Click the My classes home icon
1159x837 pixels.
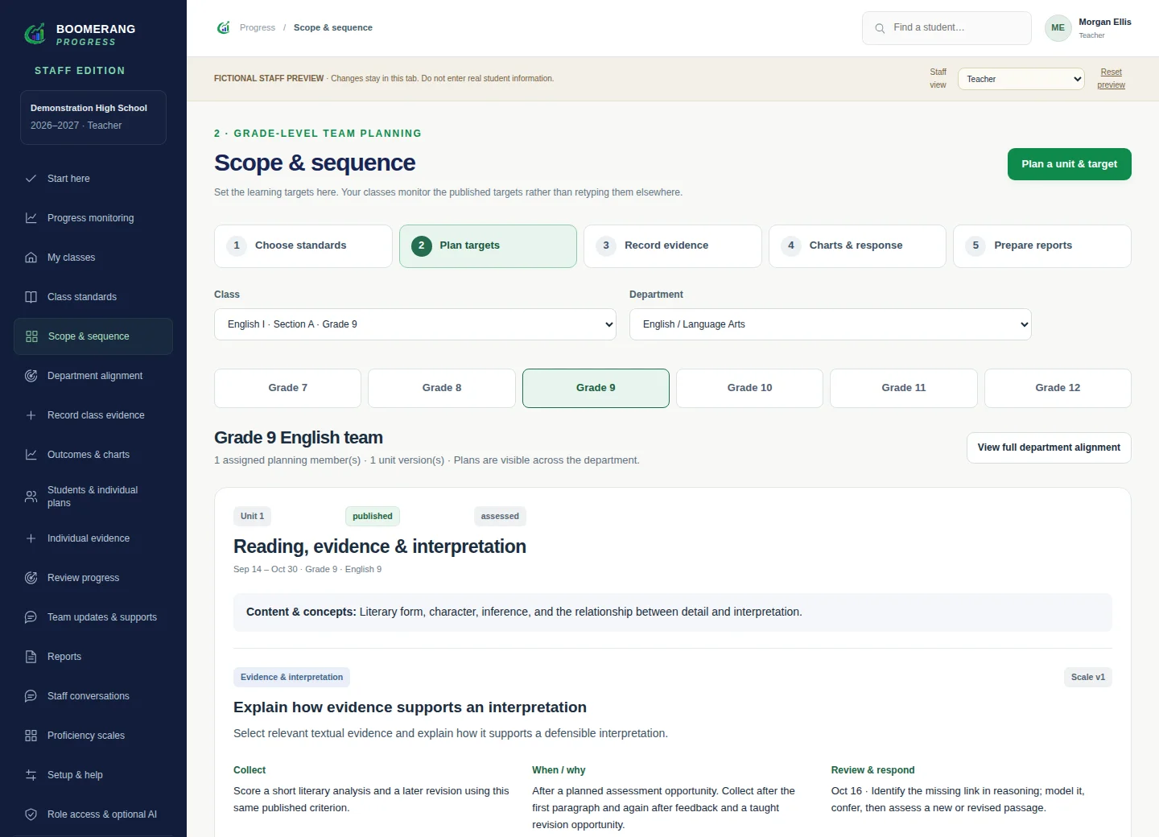(x=31, y=258)
